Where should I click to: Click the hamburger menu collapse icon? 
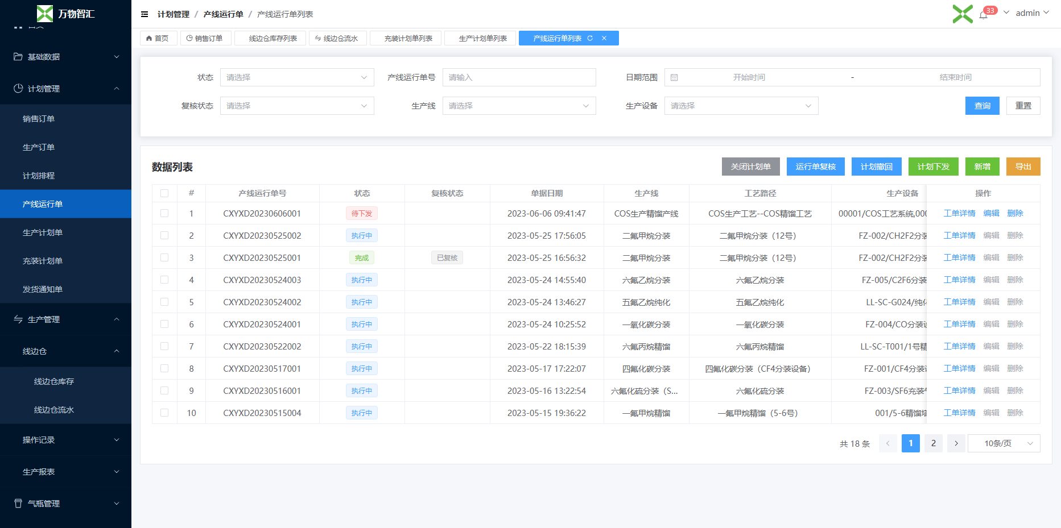point(145,14)
